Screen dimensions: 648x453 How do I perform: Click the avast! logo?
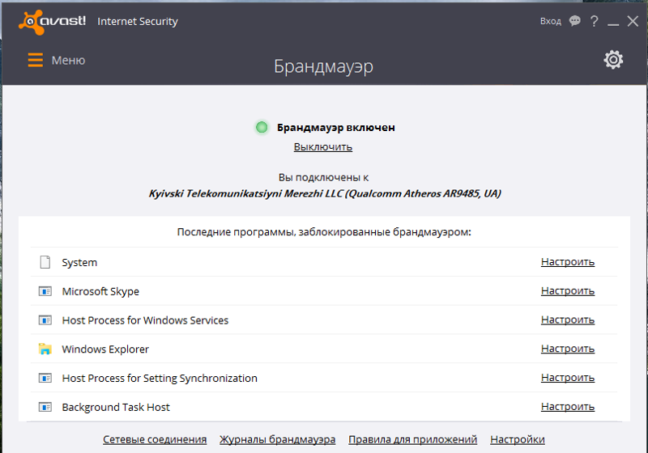[x=52, y=22]
